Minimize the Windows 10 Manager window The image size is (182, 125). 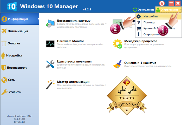click(x=171, y=3)
